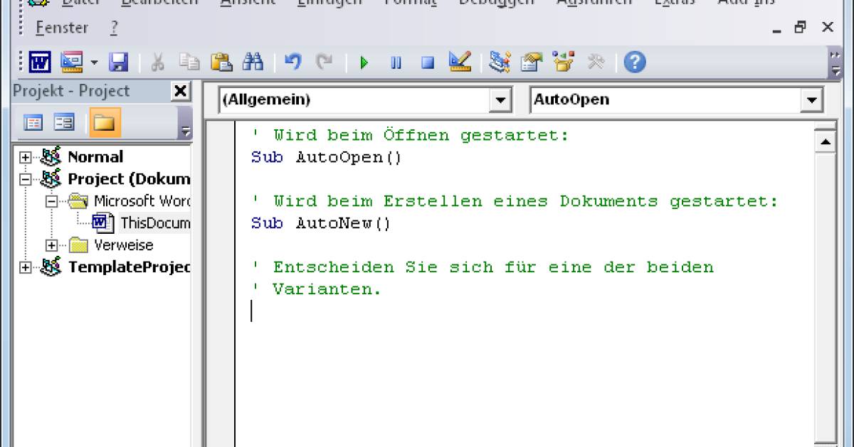Click the Insert UserForm toolbar icon
The image size is (854, 447).
(72, 63)
